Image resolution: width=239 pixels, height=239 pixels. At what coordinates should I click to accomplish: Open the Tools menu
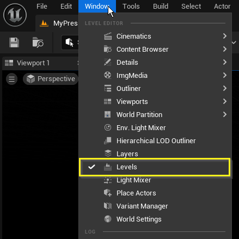[x=131, y=7]
